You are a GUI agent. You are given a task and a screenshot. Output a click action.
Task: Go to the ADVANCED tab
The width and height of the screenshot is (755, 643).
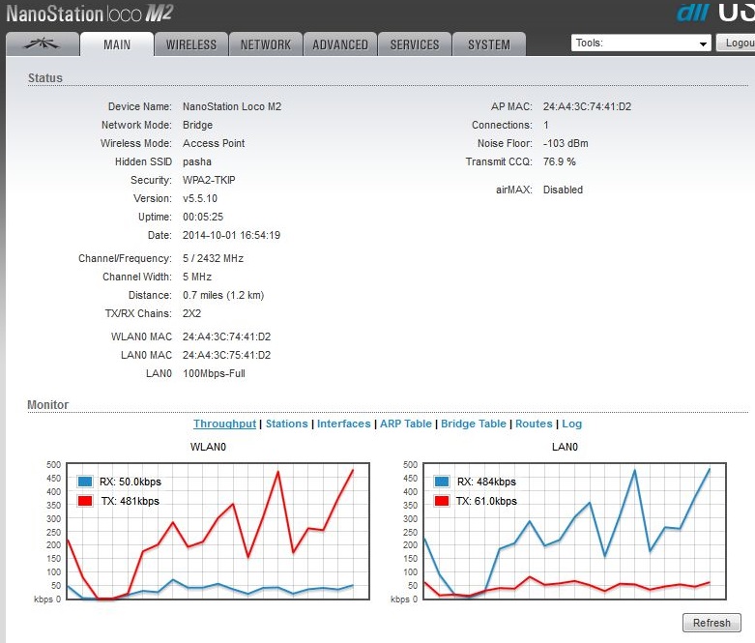340,44
